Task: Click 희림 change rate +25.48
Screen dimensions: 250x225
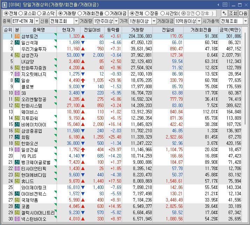Action: pyautogui.click(x=115, y=137)
